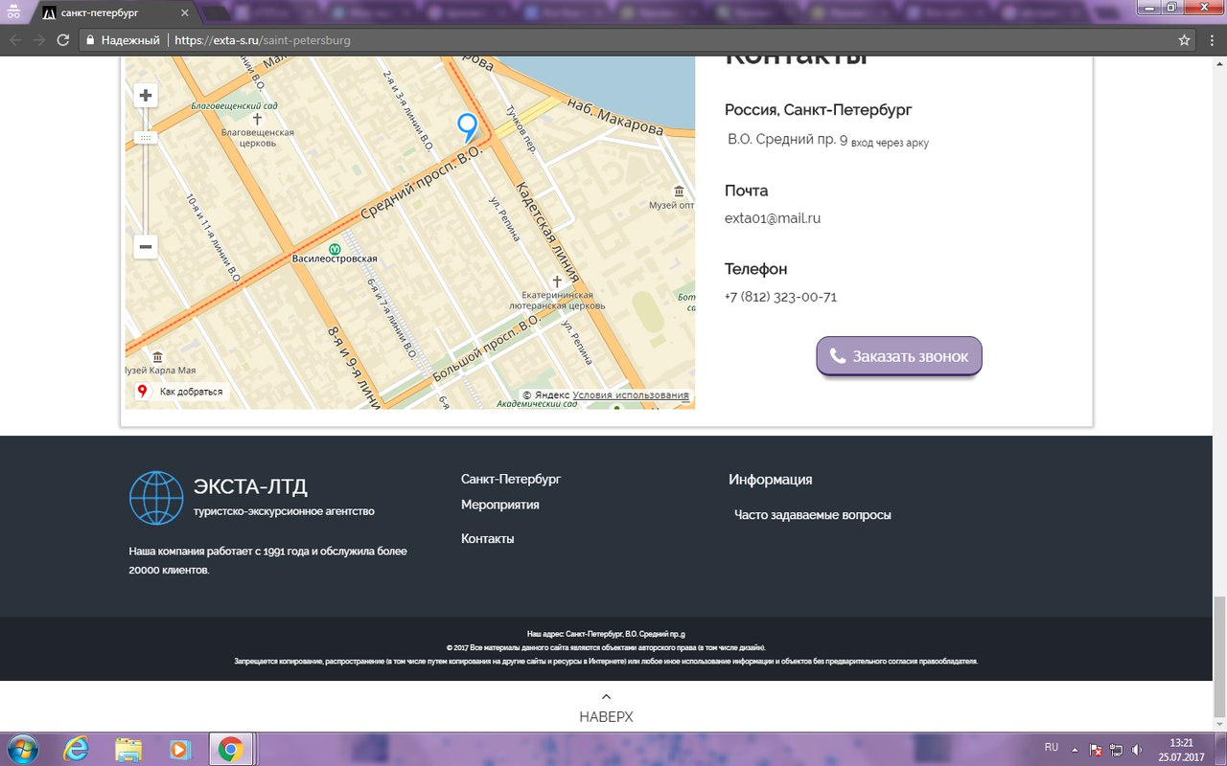Click the chevron above НАВЕРХ
The width and height of the screenshot is (1227, 766).
click(606, 696)
